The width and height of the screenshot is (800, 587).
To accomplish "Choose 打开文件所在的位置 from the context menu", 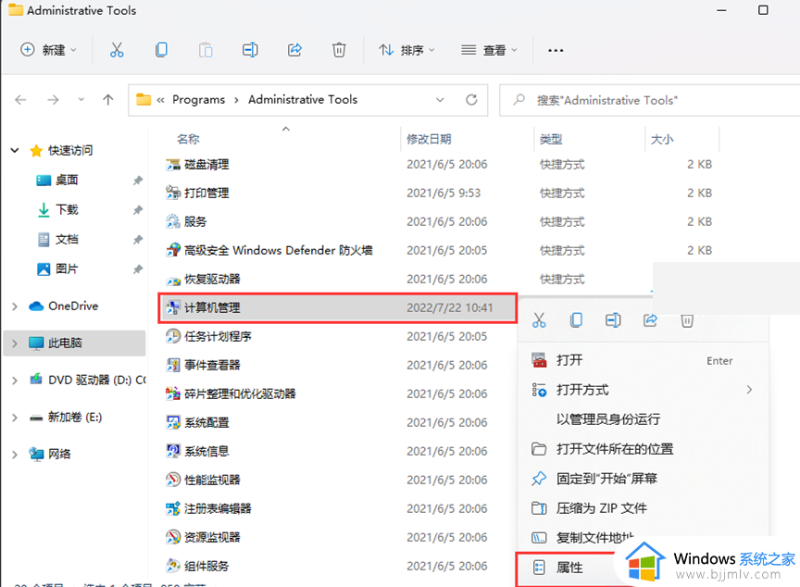I will coord(643,449).
